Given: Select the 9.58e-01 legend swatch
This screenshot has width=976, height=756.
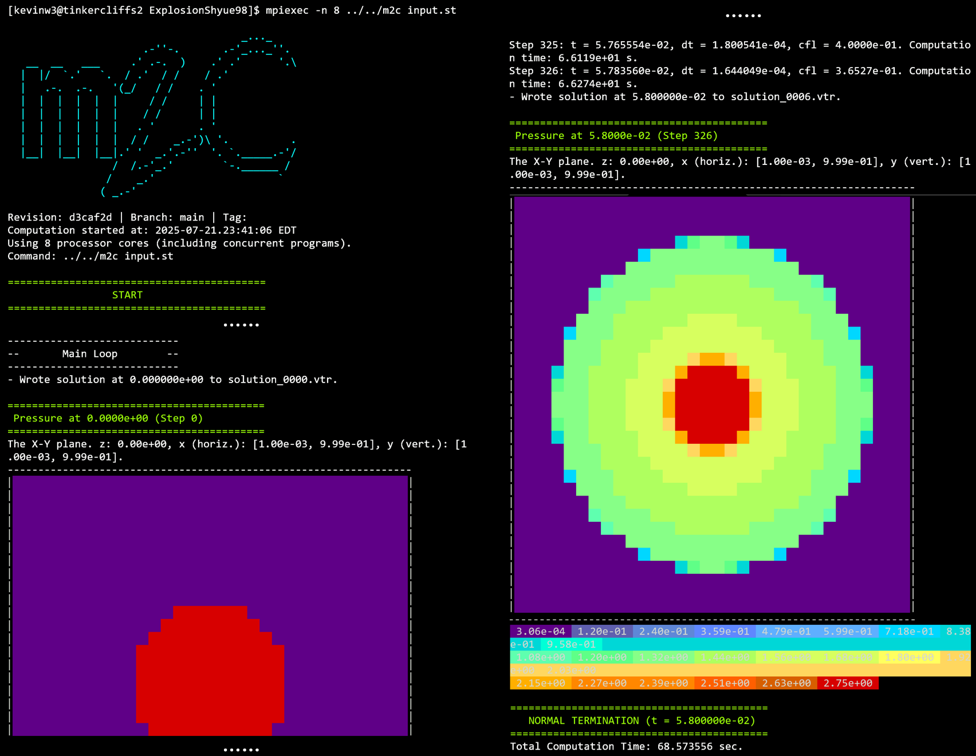Looking at the screenshot, I should click(571, 644).
